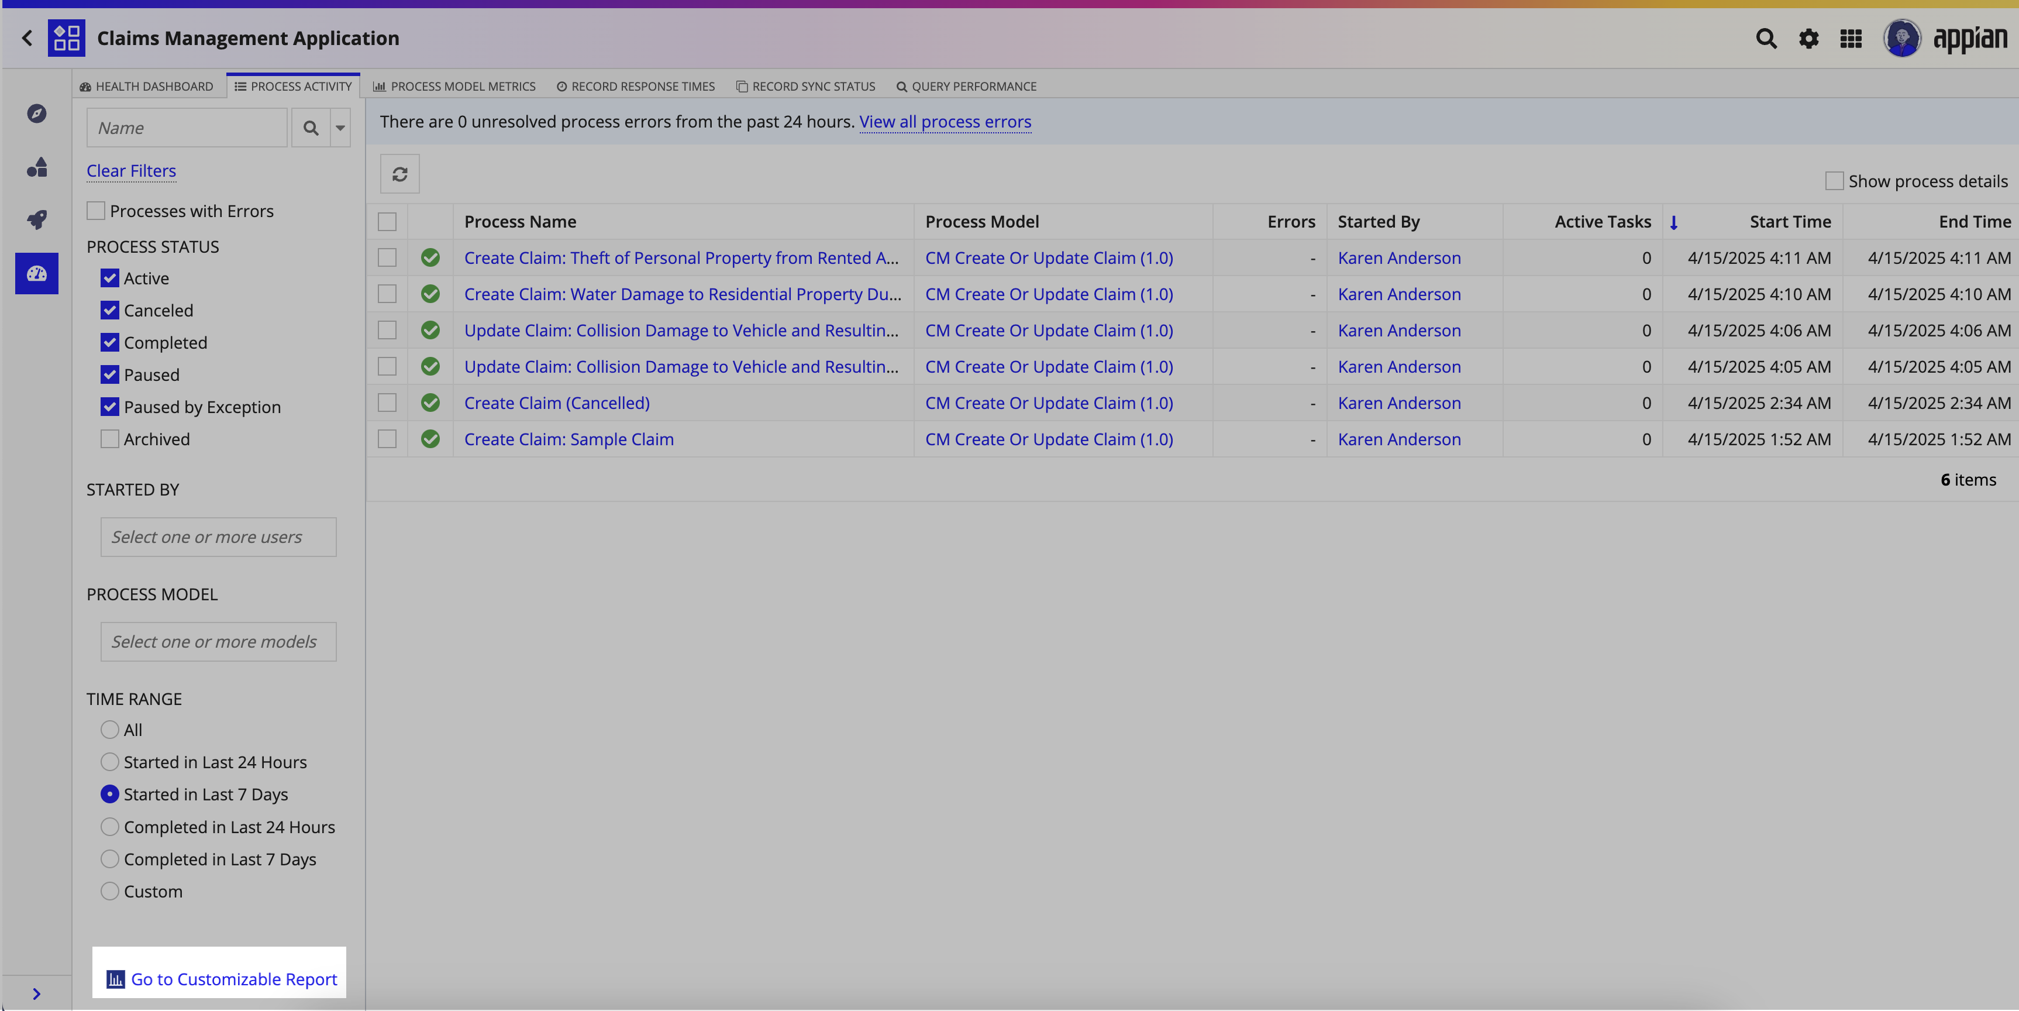This screenshot has height=1011, width=2019.
Task: Open the Process Model picker field
Action: coord(219,642)
